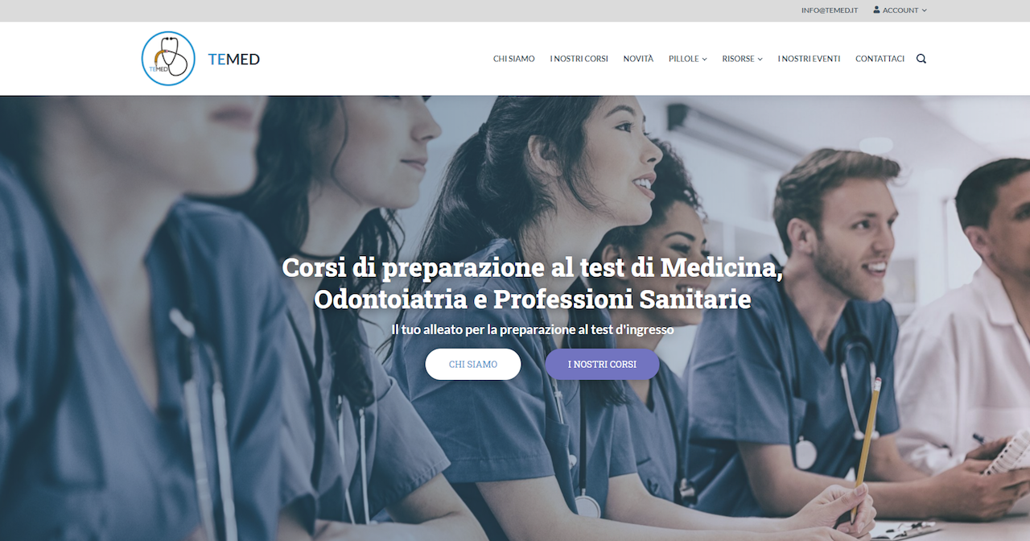Expand the arrow next to RISORSE
1030x541 pixels.
760,59
